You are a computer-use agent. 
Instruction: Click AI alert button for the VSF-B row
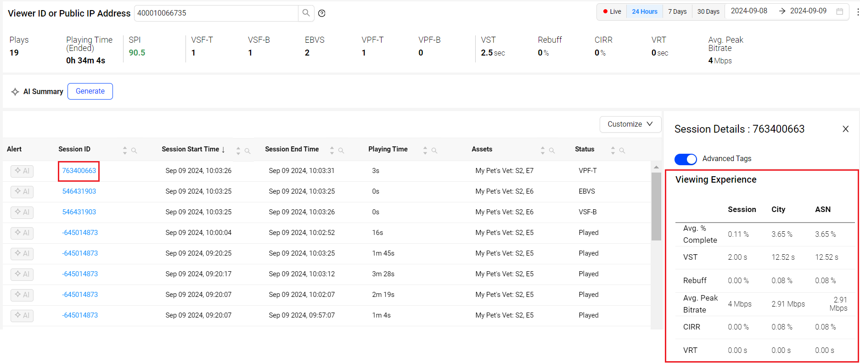[22, 212]
